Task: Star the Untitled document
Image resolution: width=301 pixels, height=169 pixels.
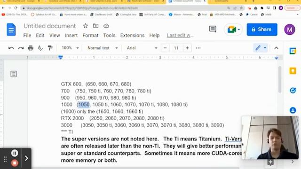Action: 86,26
